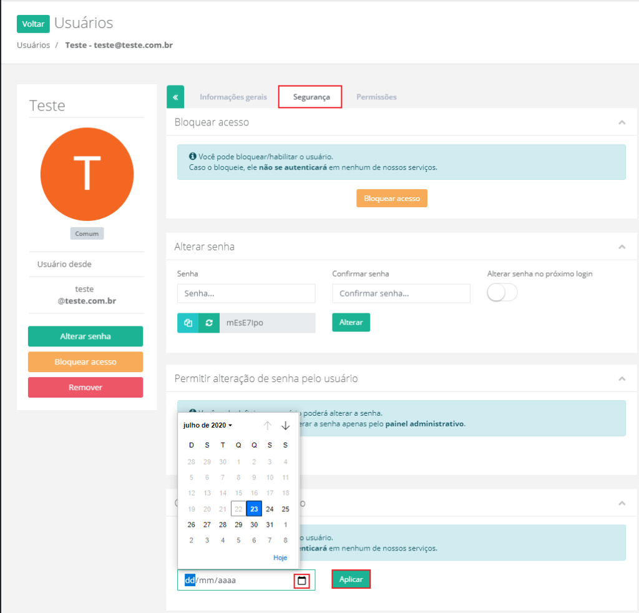639x613 pixels.
Task: Click the @teste.com.br email text in sidebar
Action: [x=87, y=301]
